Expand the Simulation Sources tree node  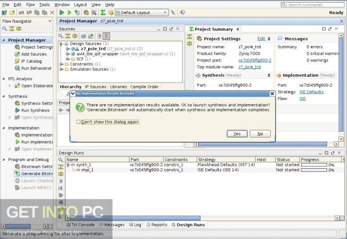click(x=61, y=69)
